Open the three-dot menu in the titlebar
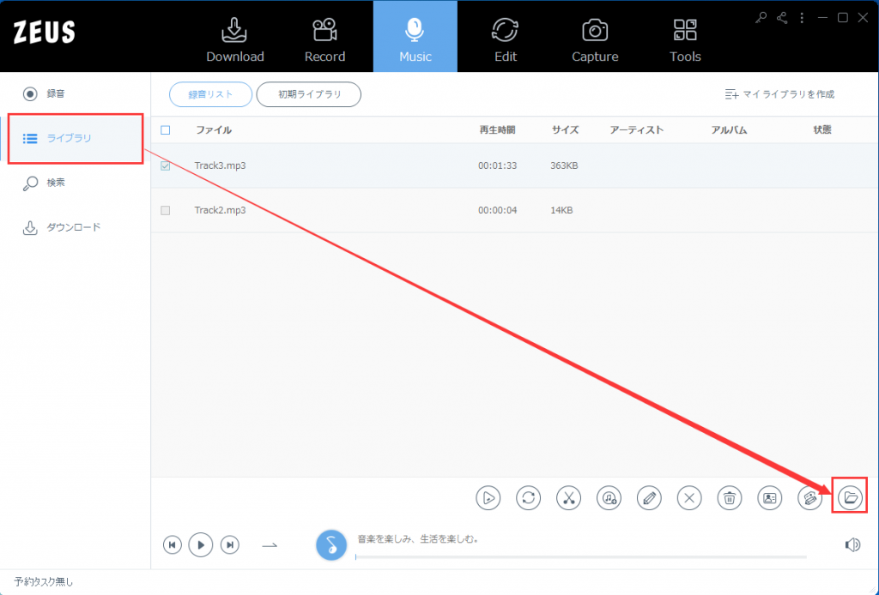The height and width of the screenshot is (595, 879). [801, 17]
